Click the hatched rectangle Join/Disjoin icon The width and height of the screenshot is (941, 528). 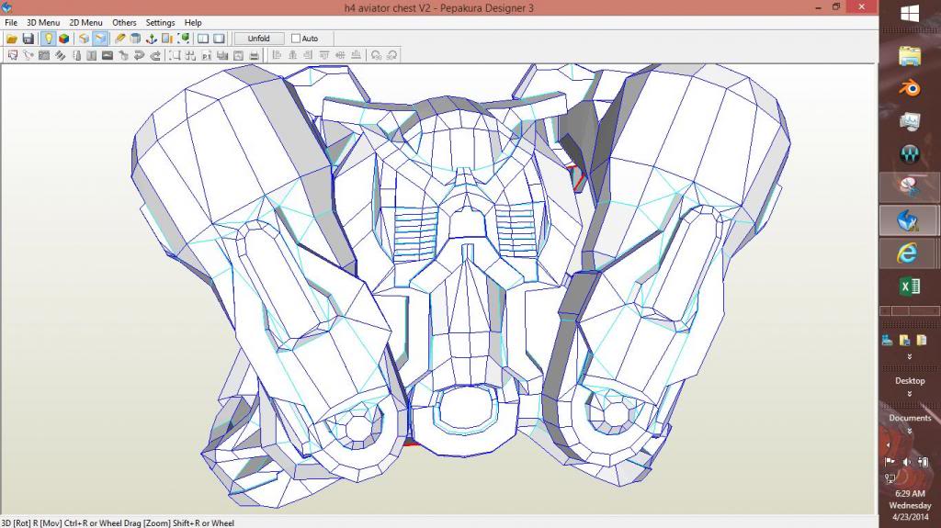pyautogui.click(x=44, y=55)
